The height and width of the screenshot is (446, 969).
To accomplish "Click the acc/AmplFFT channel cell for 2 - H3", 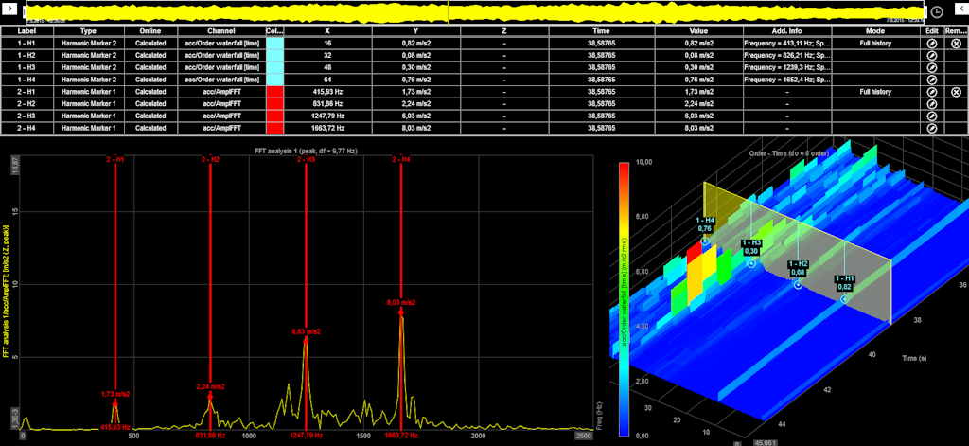I will [221, 116].
